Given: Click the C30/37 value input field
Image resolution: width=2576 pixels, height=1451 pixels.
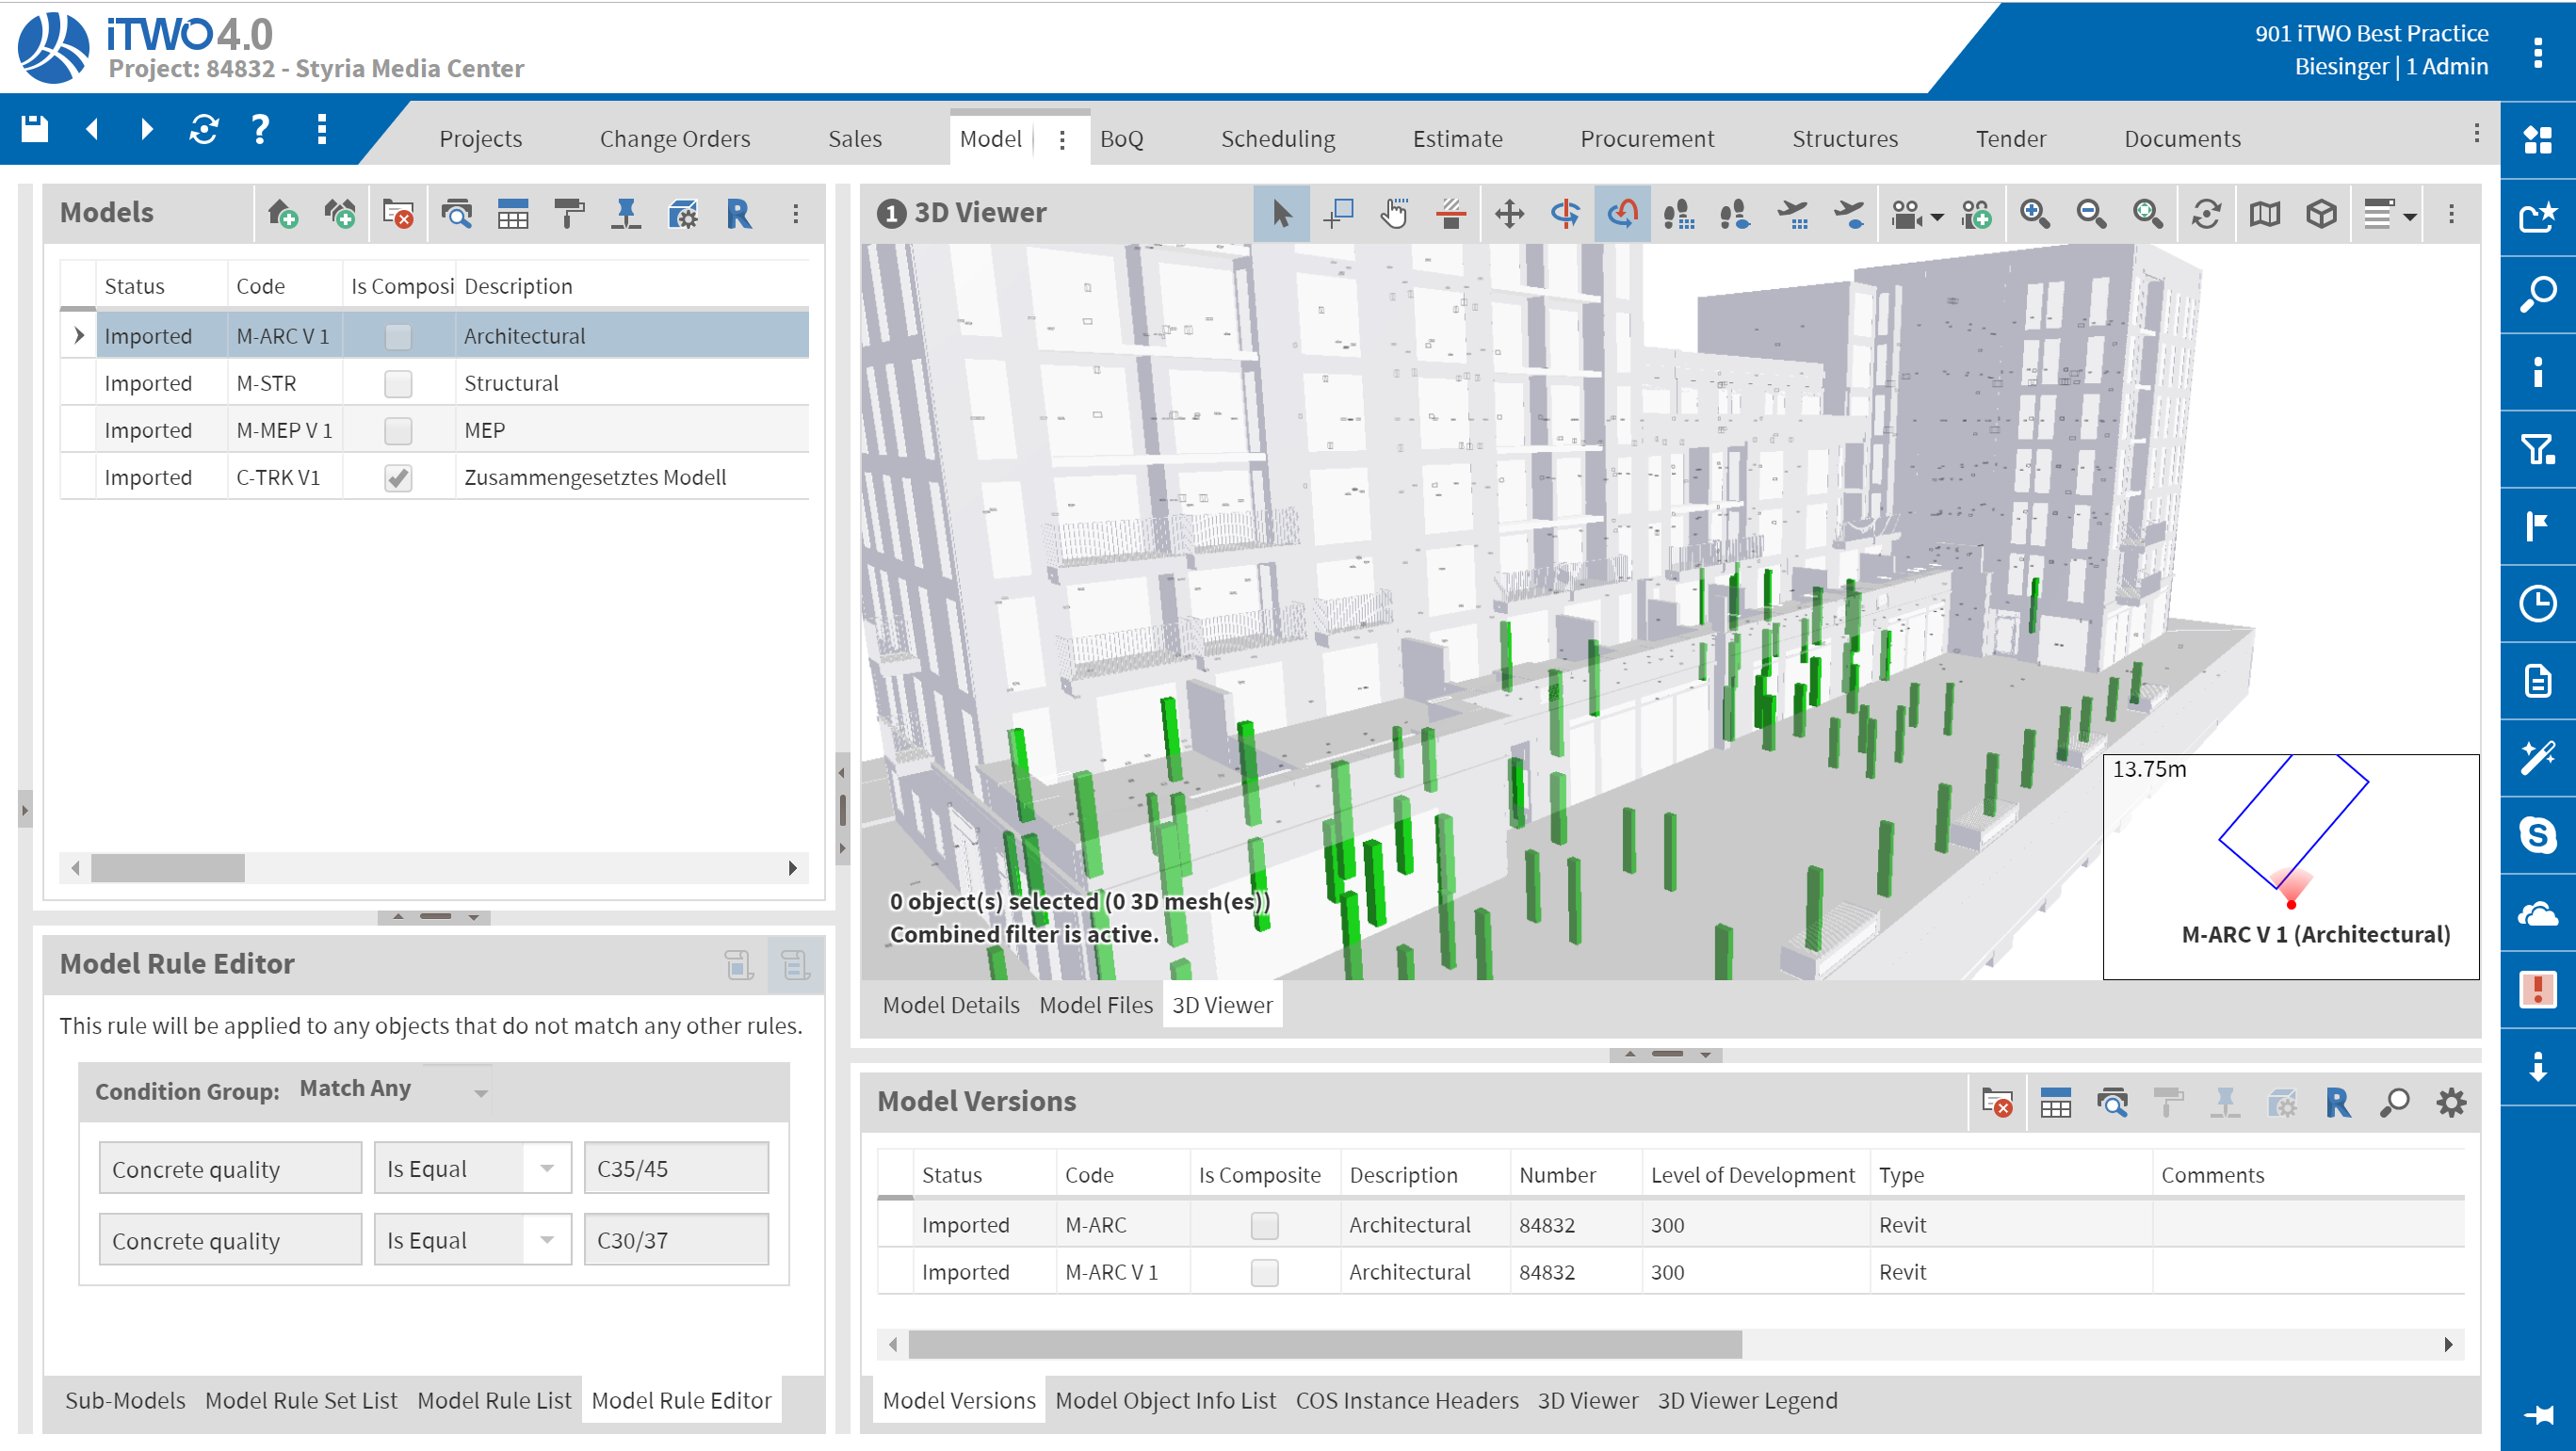Looking at the screenshot, I should coord(676,1240).
